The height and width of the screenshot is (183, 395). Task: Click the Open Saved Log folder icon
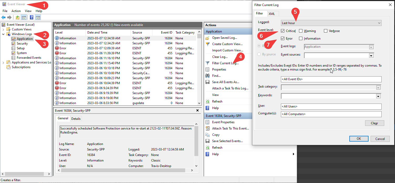(207, 38)
